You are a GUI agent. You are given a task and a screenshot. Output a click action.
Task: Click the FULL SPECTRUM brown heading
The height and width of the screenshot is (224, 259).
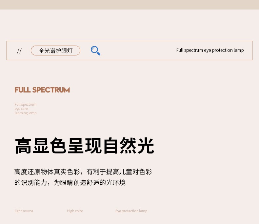pos(42,90)
